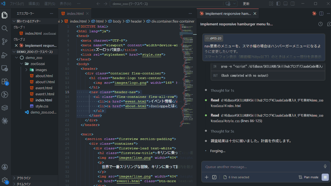
Task: Expand the images folder
Action: pyautogui.click(x=26, y=70)
